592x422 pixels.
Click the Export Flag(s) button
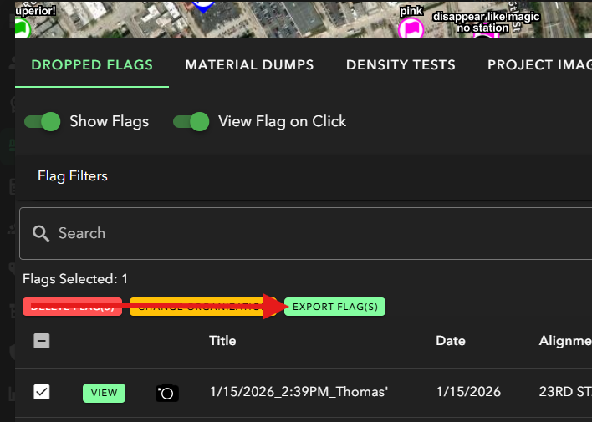tap(334, 307)
